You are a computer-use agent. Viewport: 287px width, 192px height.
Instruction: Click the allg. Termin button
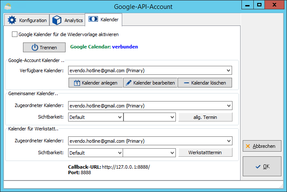pos(205,117)
